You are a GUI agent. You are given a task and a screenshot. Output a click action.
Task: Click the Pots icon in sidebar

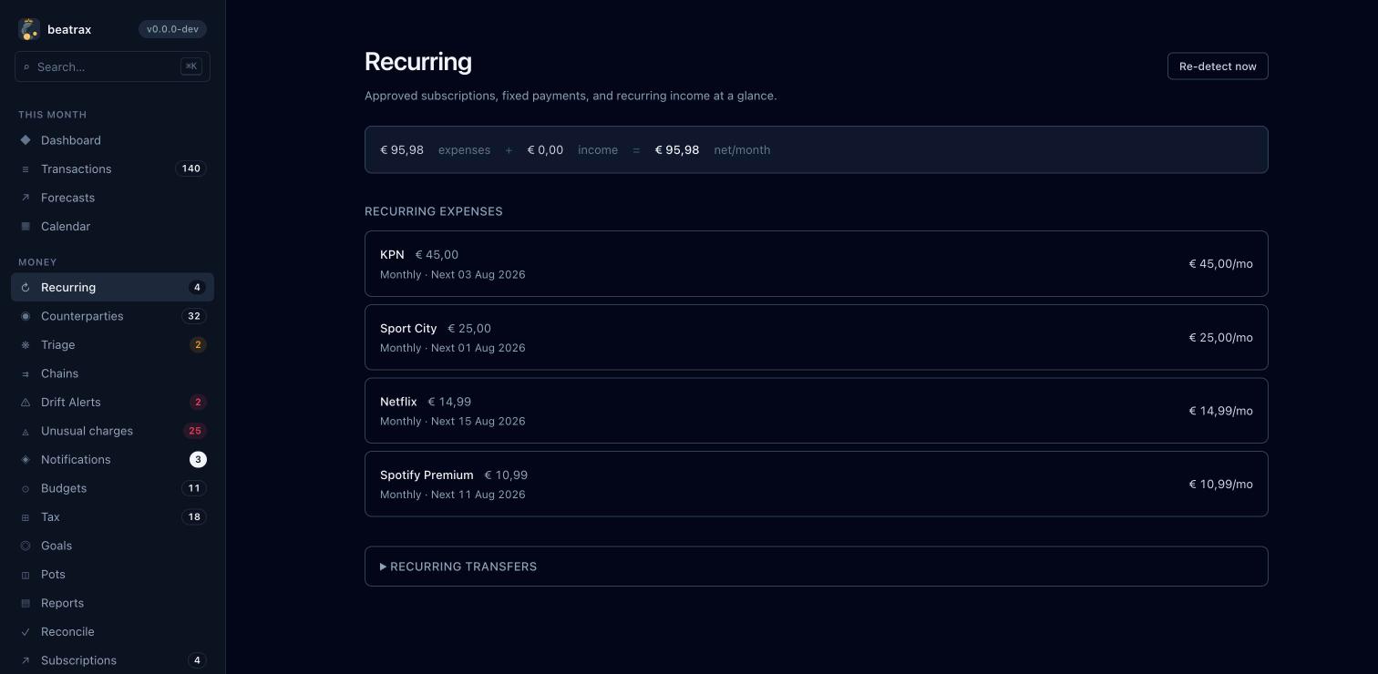pos(26,575)
